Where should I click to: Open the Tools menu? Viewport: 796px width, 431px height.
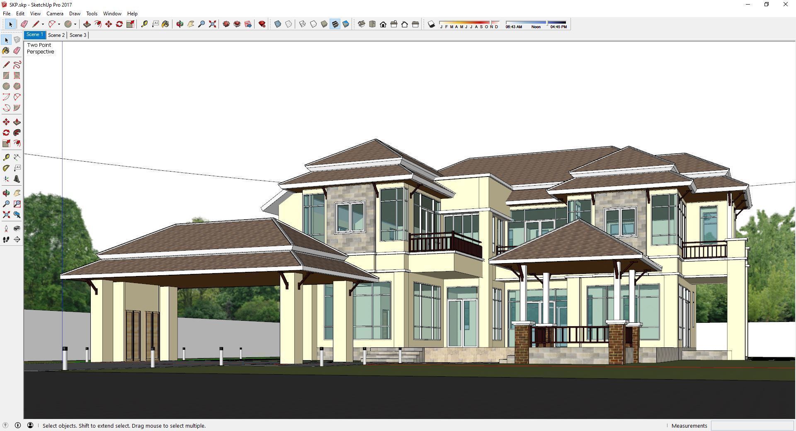point(92,14)
